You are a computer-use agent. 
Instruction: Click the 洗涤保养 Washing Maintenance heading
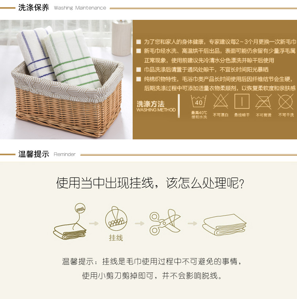(62, 8)
